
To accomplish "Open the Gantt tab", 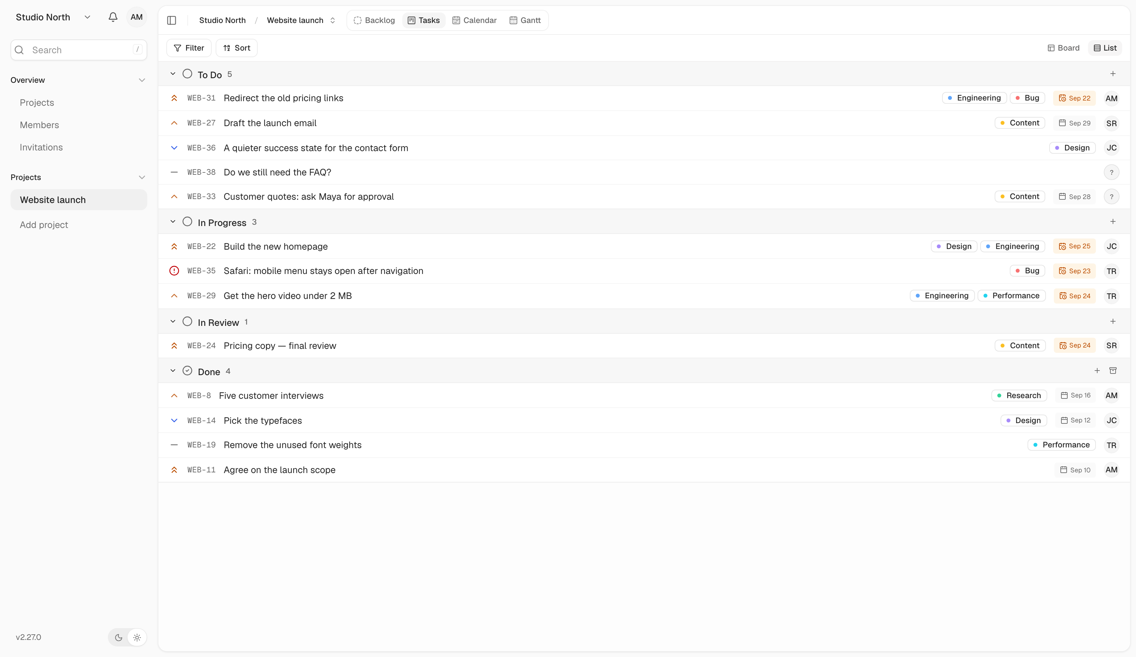I will tap(525, 20).
